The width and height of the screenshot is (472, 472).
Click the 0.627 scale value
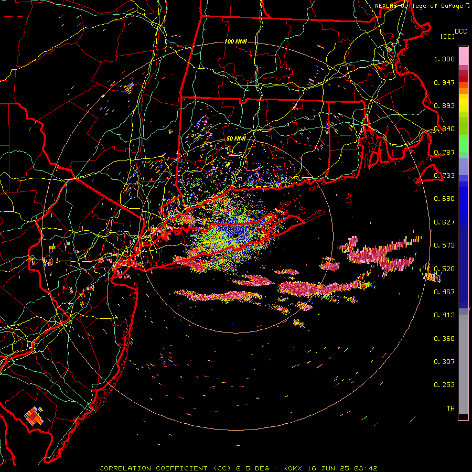click(x=444, y=222)
